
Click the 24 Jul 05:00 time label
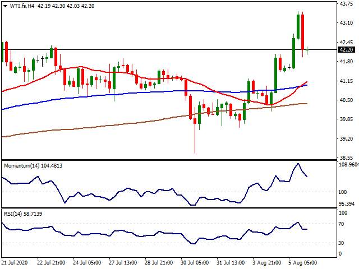[x=87, y=262]
